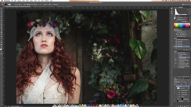Select the Reflected Gradient style icon
Viewport: 191px width, 107px height.
click(19, 4)
